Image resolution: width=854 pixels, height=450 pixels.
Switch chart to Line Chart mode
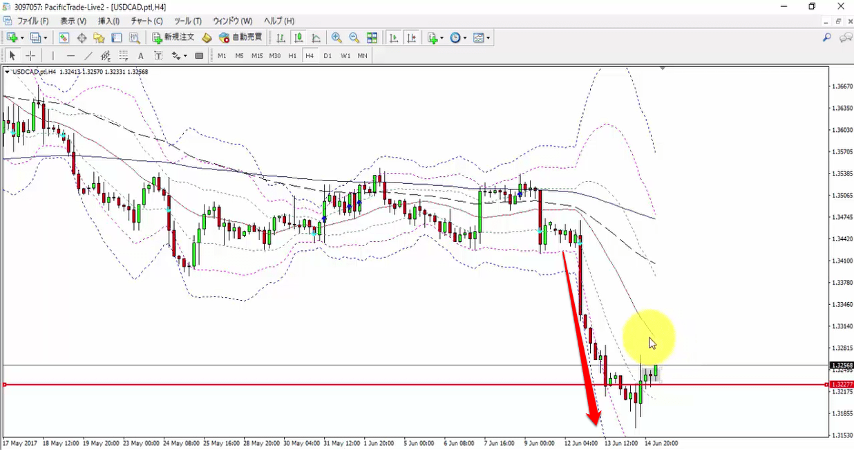(x=316, y=38)
